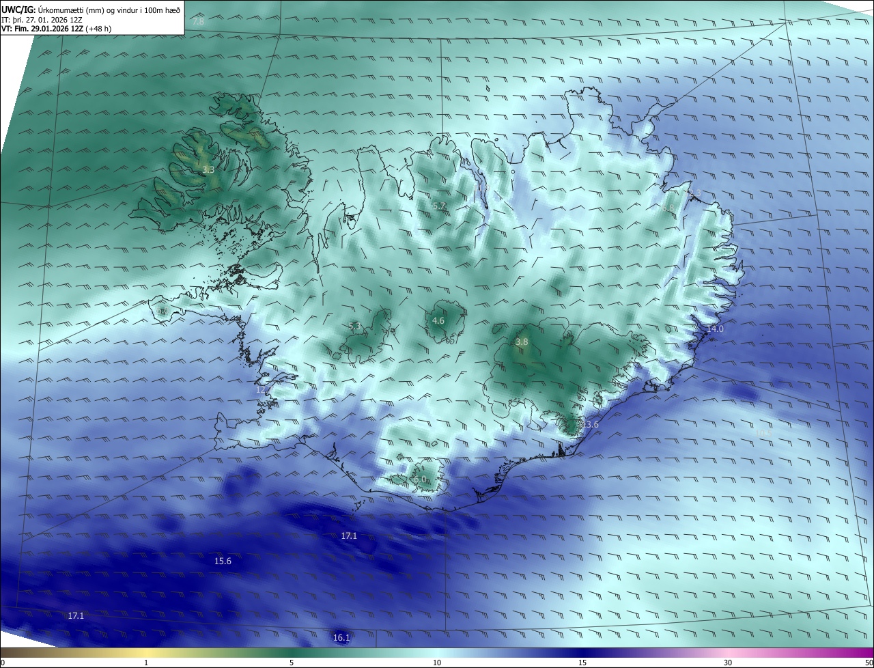874x668 pixels.
Task: Click the 5 tick on the color scale
Action: coord(292,663)
